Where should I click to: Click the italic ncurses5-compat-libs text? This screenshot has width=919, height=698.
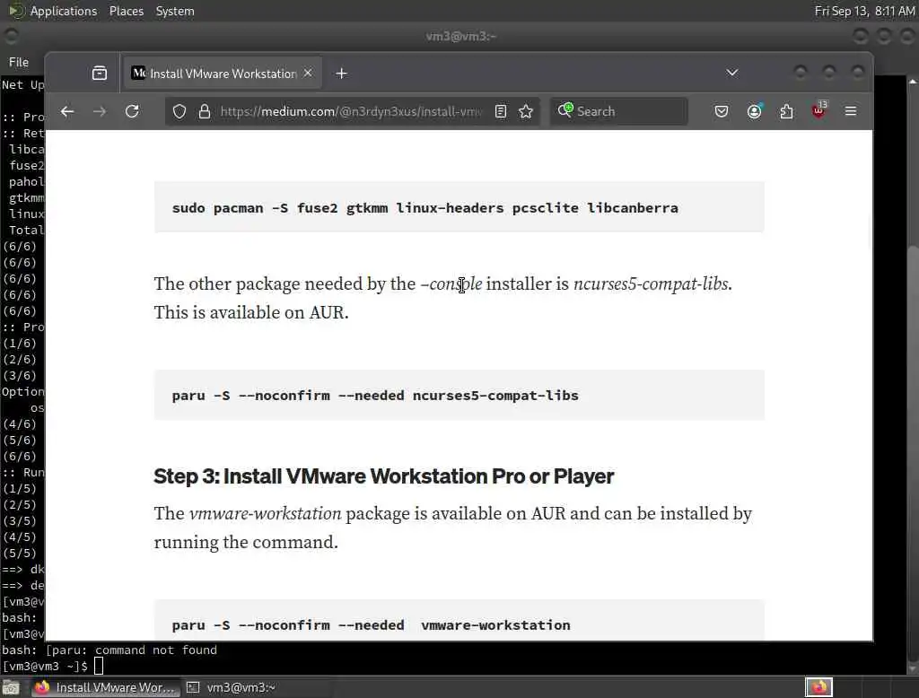point(651,284)
